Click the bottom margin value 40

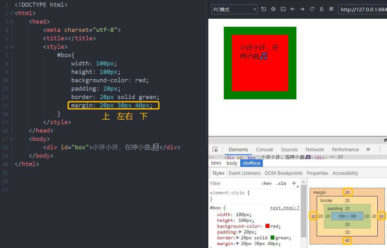347,241
